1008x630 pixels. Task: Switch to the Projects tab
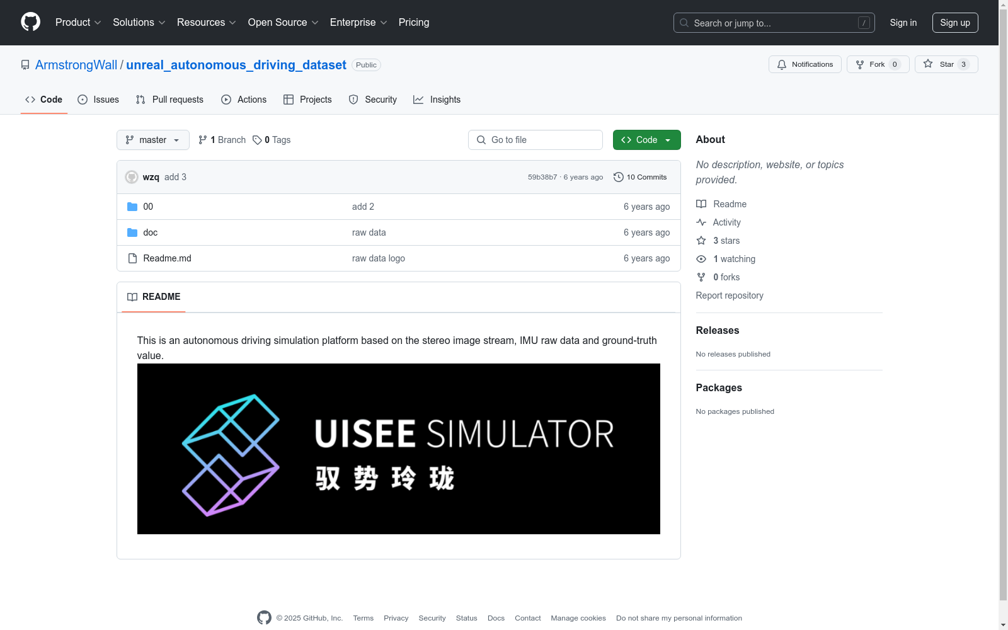pyautogui.click(x=307, y=100)
